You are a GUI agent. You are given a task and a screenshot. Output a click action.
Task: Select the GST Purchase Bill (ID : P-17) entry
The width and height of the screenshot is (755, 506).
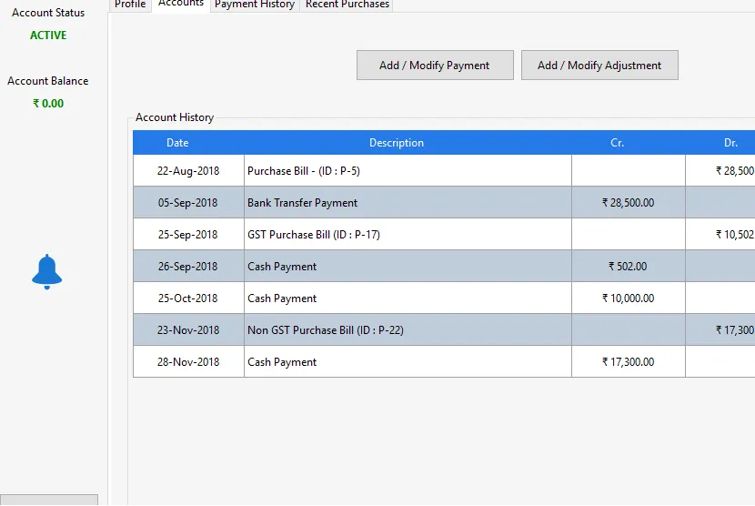click(314, 235)
